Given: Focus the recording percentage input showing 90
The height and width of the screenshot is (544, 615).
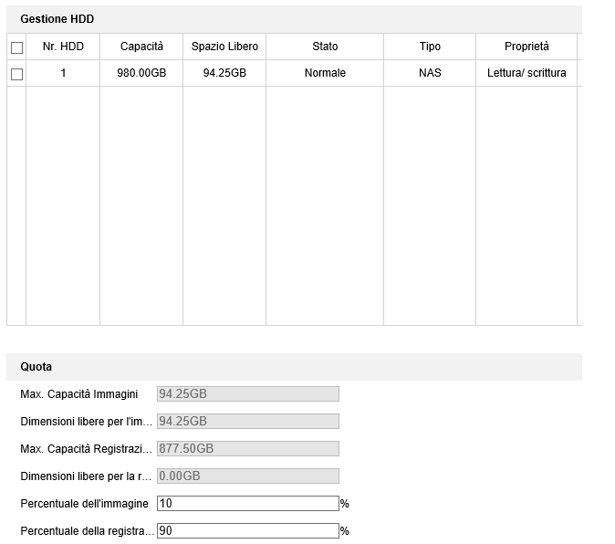Looking at the screenshot, I should pos(247,531).
